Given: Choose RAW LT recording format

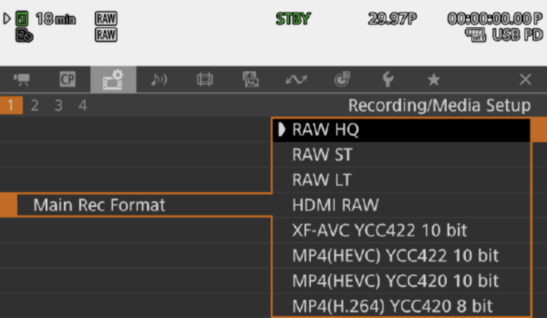Looking at the screenshot, I should pos(321,180).
